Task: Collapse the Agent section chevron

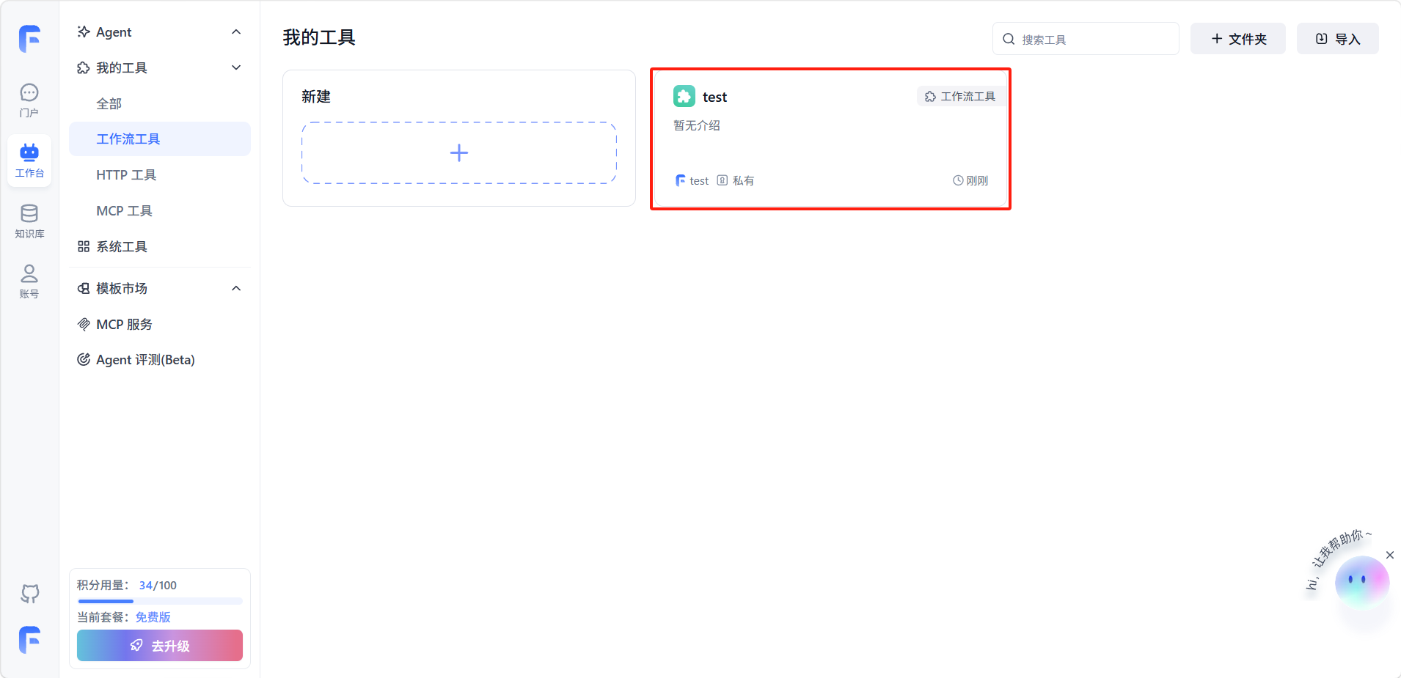Action: tap(236, 32)
